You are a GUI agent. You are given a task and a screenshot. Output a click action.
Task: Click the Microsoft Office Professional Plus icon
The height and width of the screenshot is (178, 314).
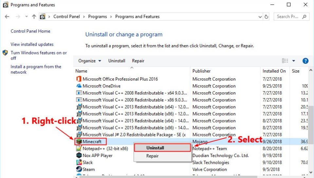[79, 79]
